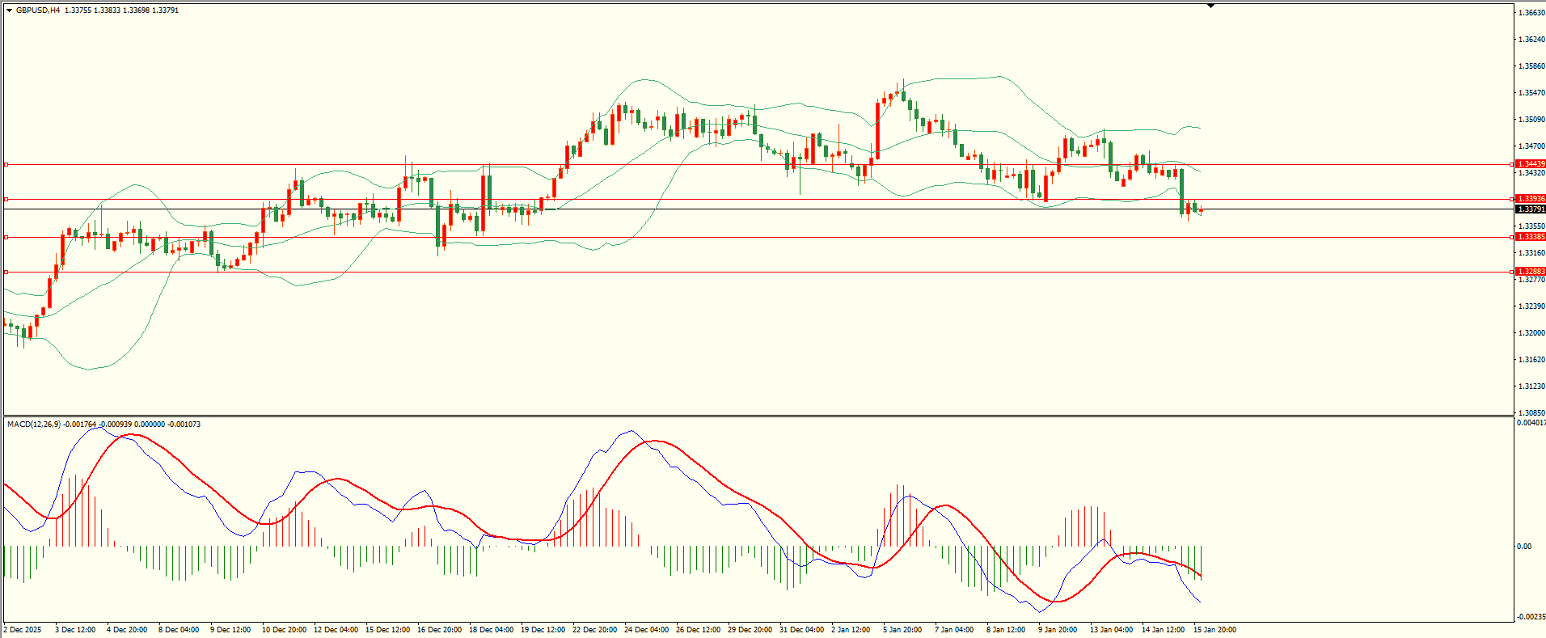Click the 1.36630 price scale label

[1531, 13]
